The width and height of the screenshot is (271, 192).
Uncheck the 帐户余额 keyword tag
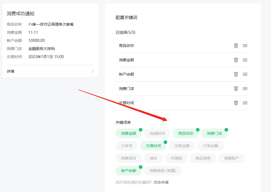129,171
